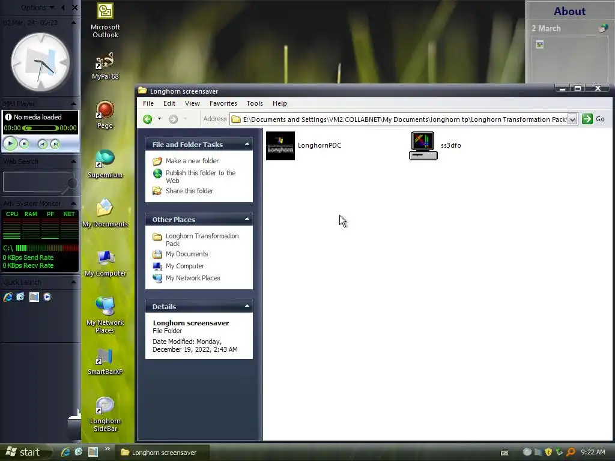The image size is (615, 461).
Task: Select the My Computer desktop icon
Action: [x=105, y=263]
